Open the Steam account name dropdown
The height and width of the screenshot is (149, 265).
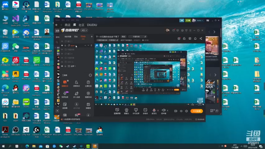pos(200,21)
